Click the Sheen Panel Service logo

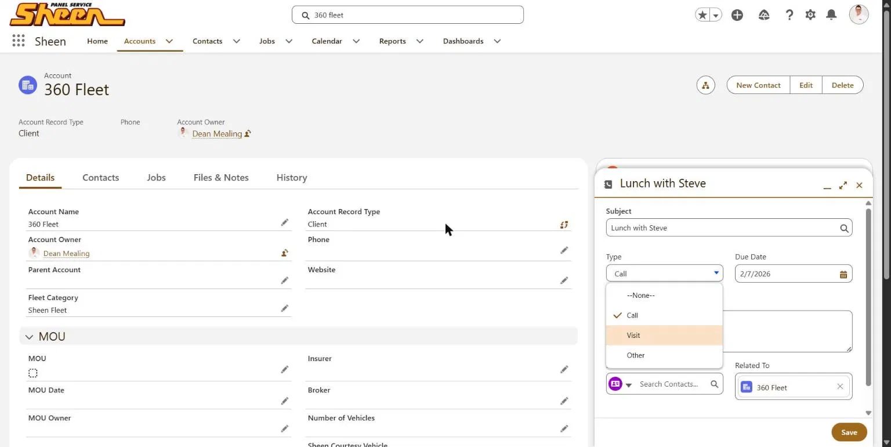(x=67, y=15)
